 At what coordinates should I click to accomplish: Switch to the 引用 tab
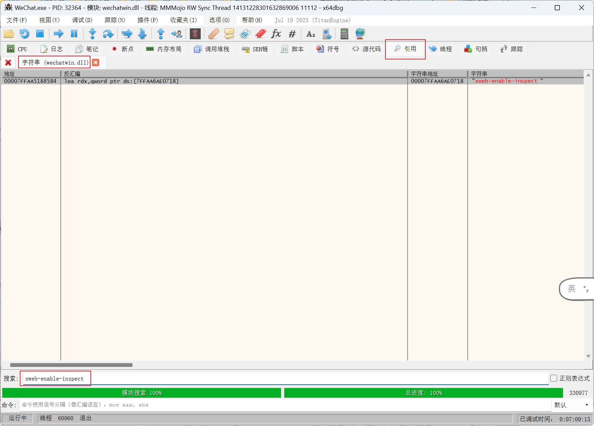[x=405, y=49]
